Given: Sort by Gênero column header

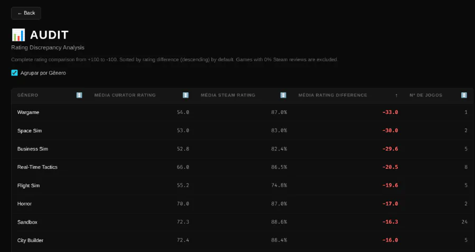Looking at the screenshot, I should (x=28, y=95).
